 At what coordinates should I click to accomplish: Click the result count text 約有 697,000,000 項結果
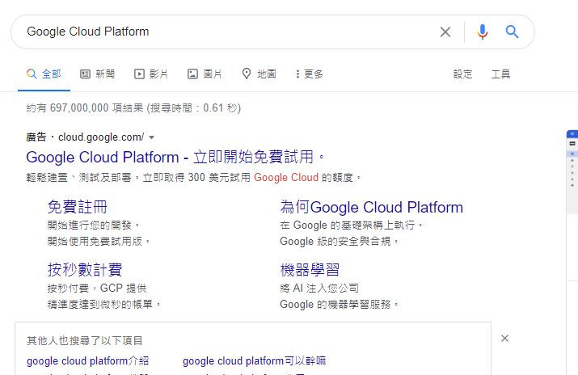tap(85, 108)
